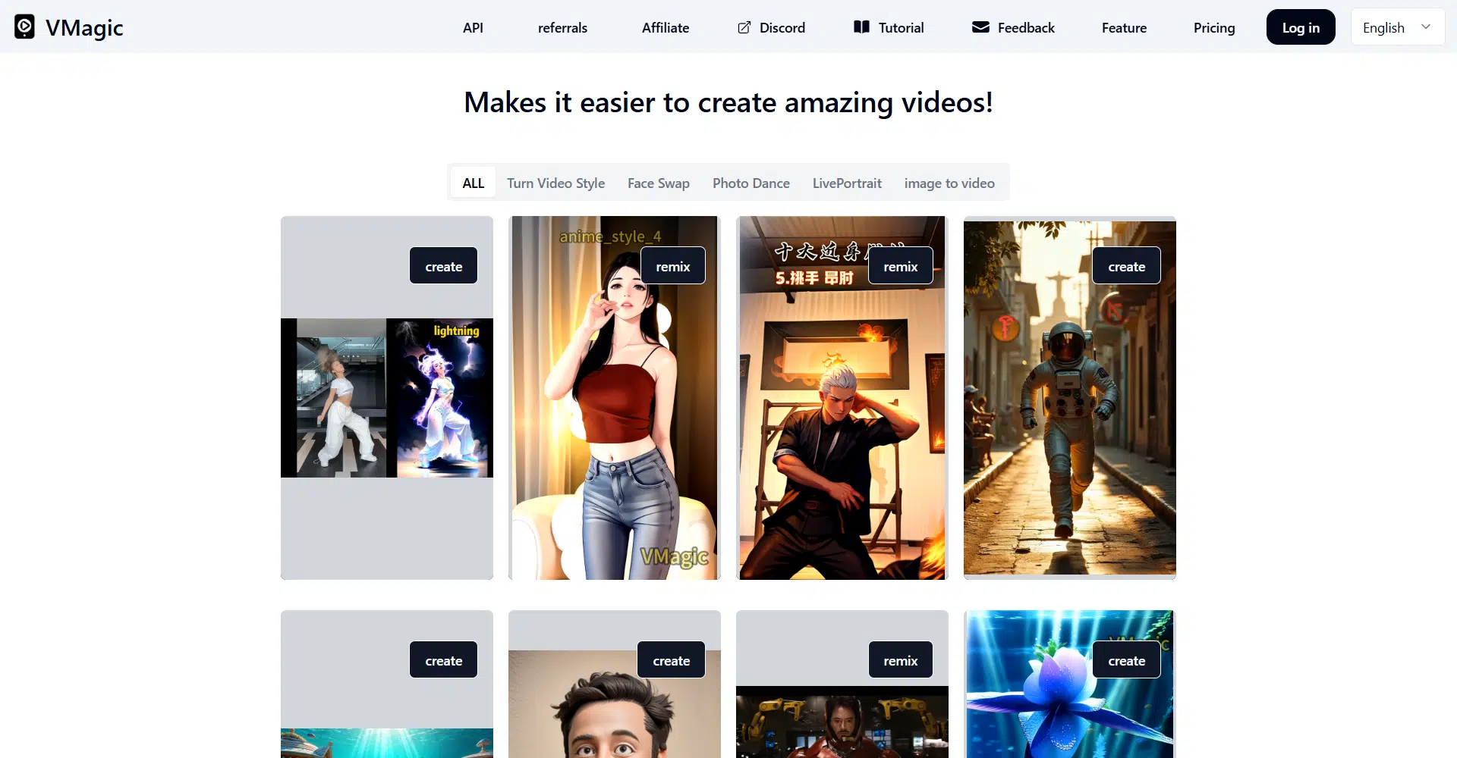Open the lightning dance video thumbnail
Screen dimensions: 1457x758
[386, 398]
